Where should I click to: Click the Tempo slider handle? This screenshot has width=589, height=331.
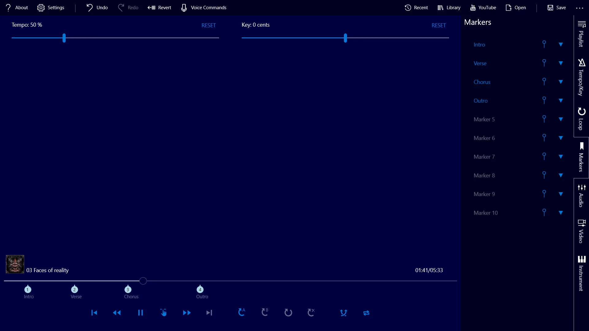tap(64, 38)
